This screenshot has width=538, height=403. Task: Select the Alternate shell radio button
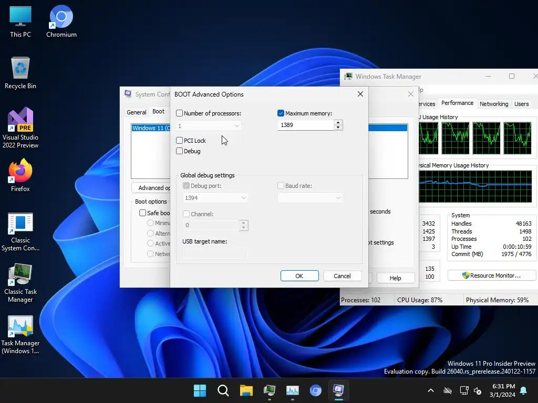pos(150,233)
